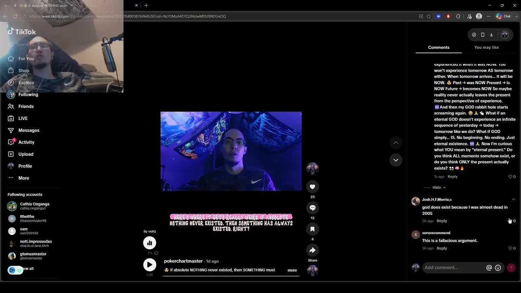Reply to the Josh.H.F.Morris comment
The image size is (521, 293).
coord(442,221)
